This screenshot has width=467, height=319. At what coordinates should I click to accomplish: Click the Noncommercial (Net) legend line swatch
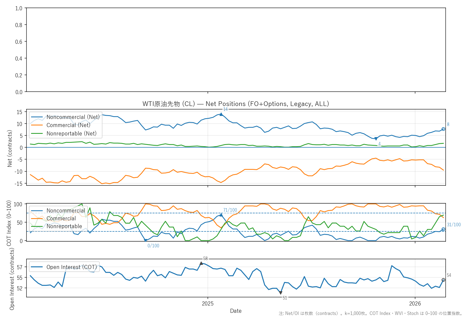coord(37,117)
